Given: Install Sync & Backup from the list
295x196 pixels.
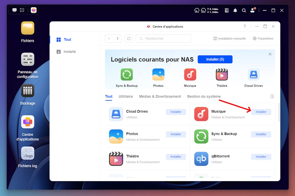Looking at the screenshot, I should tap(261, 134).
